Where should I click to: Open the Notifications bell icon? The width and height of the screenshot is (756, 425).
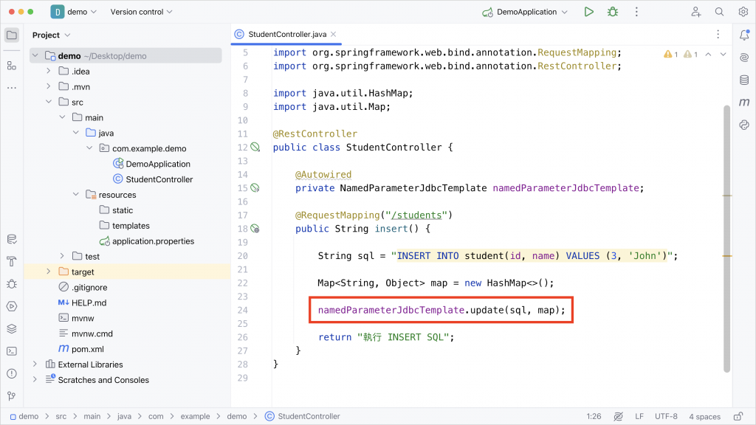(x=744, y=35)
